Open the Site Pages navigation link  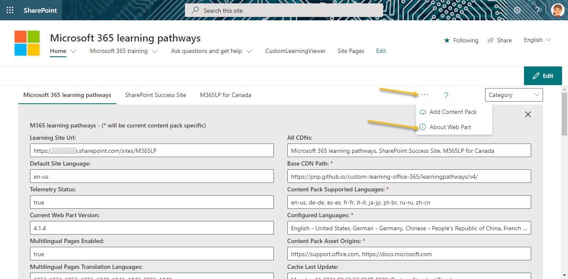350,51
